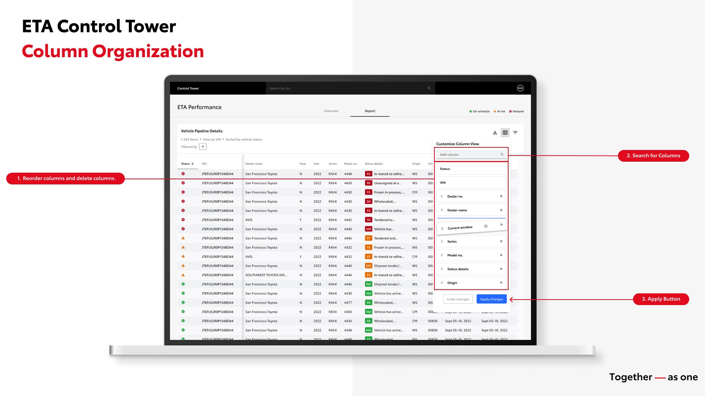Click the Model no. column header in table
The width and height of the screenshot is (705, 396).
click(351, 164)
